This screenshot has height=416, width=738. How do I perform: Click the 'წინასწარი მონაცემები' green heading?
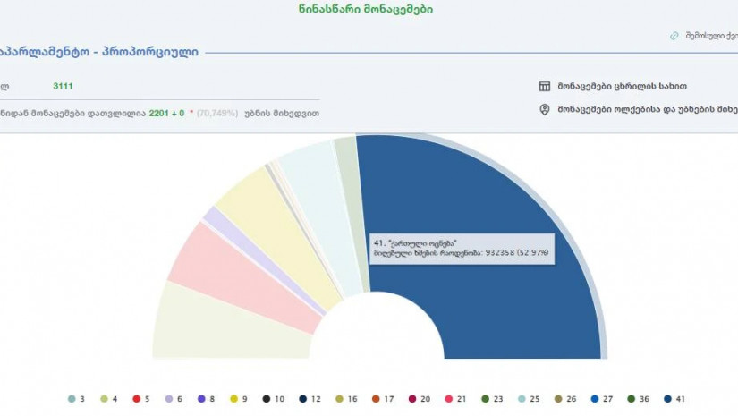coord(369,9)
